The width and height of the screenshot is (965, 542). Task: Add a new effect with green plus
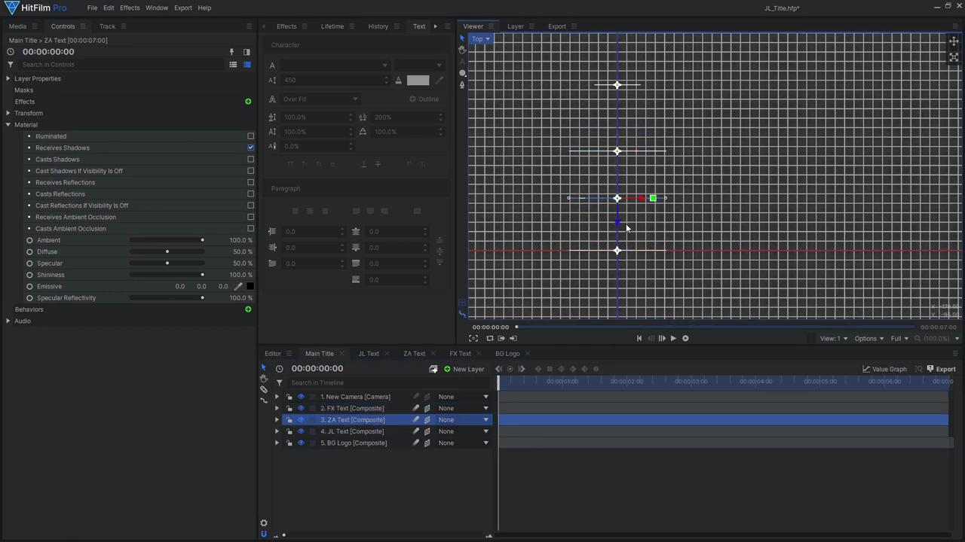point(248,102)
